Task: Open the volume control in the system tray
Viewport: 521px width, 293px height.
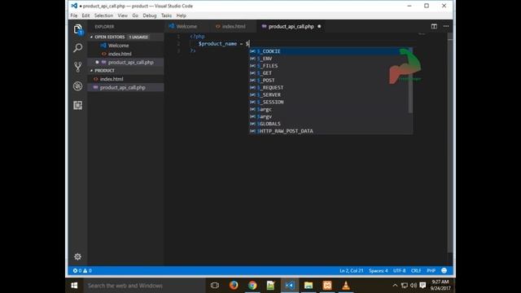Action: pos(414,285)
